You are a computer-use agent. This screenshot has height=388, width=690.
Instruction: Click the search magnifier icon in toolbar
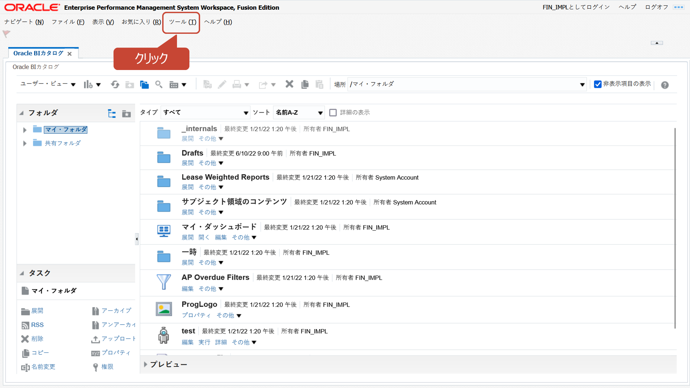(x=159, y=84)
